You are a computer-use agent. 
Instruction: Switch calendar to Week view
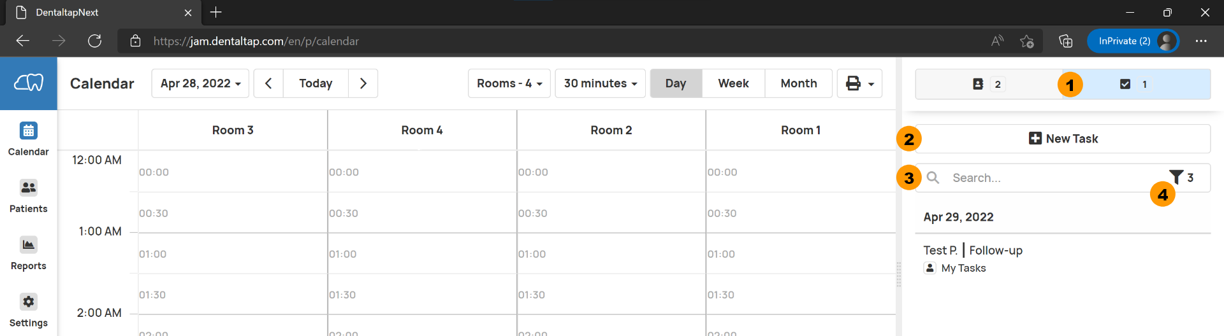[x=733, y=83]
